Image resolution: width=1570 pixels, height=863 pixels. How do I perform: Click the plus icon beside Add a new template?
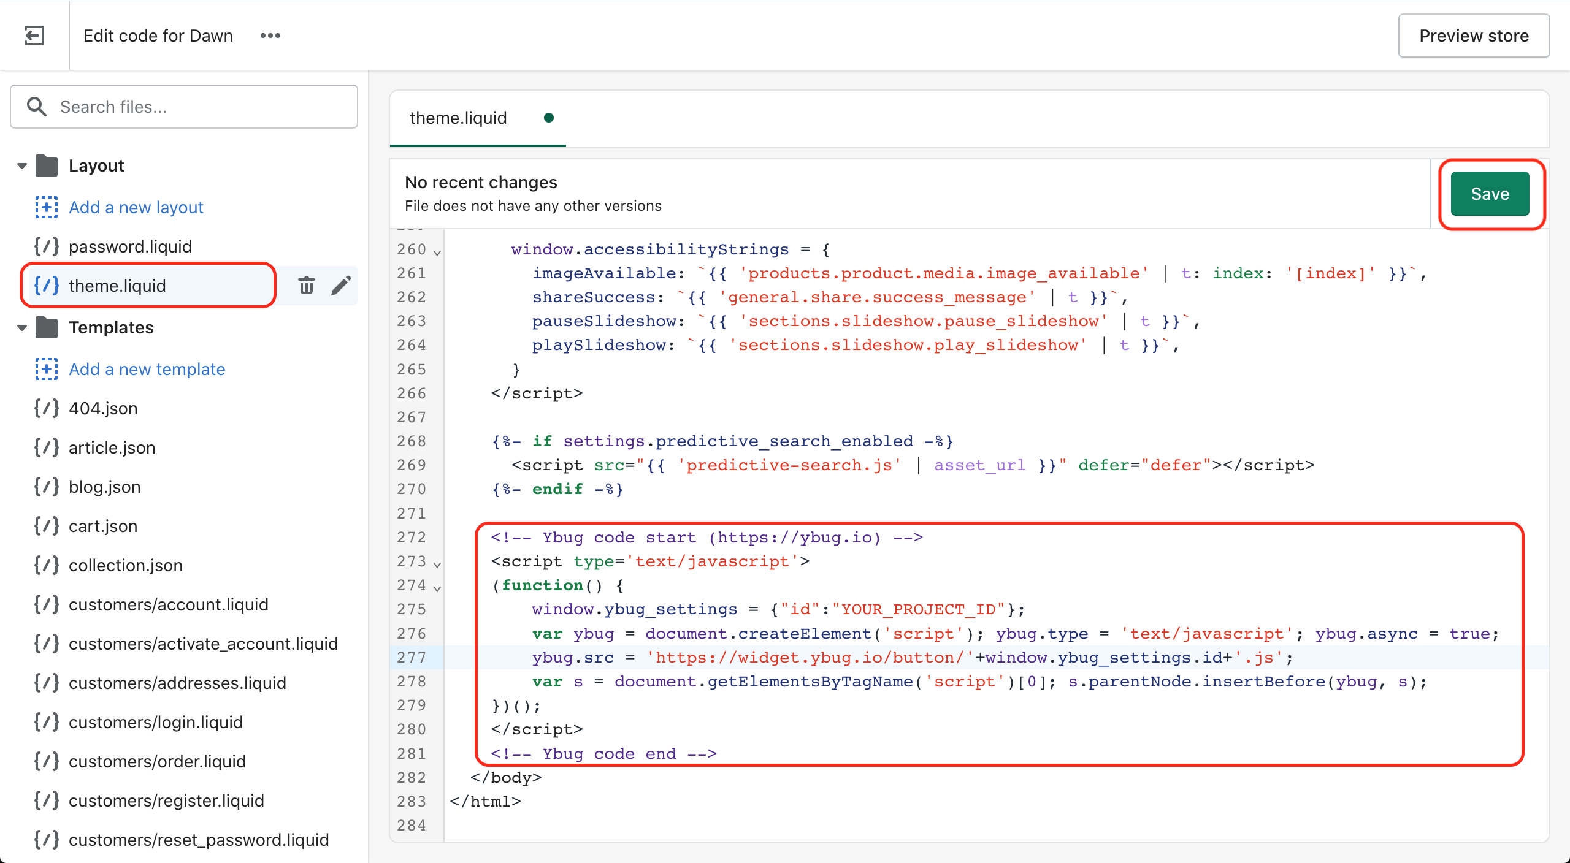(x=47, y=369)
